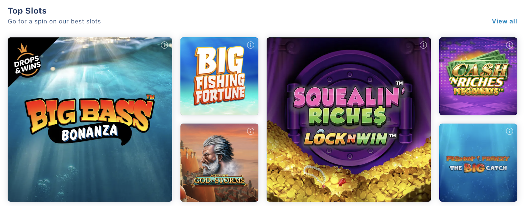525x210 pixels.
Task: View info for God of Storms
Action: click(x=251, y=131)
